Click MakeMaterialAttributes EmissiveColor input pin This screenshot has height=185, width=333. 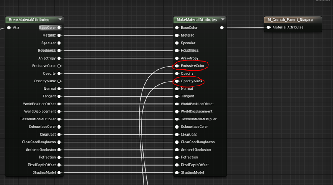pyautogui.click(x=177, y=66)
